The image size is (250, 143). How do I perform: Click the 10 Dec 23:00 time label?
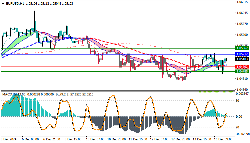[117, 139]
